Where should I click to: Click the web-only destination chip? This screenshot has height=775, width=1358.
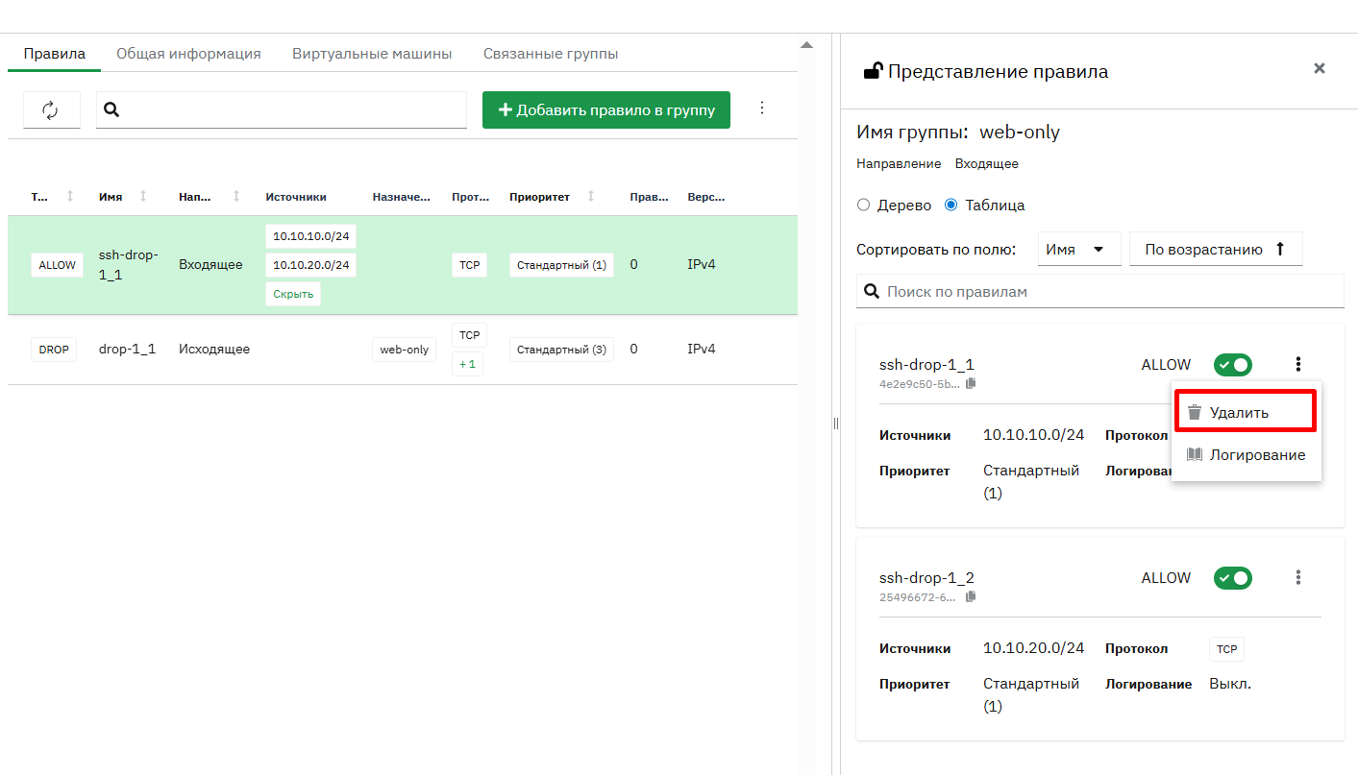coord(405,350)
